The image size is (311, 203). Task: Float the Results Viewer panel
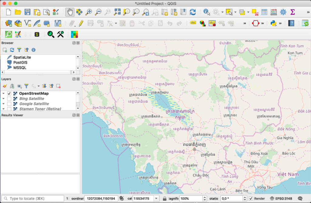click(x=74, y=115)
